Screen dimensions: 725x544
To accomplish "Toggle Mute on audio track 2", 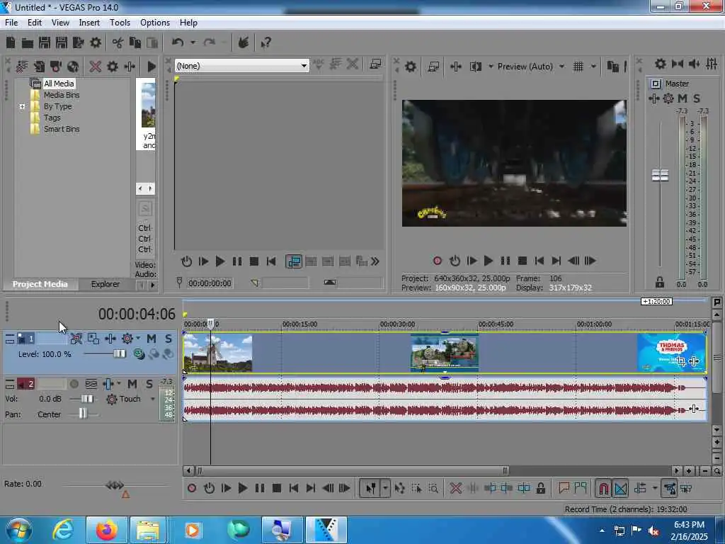I will [132, 384].
